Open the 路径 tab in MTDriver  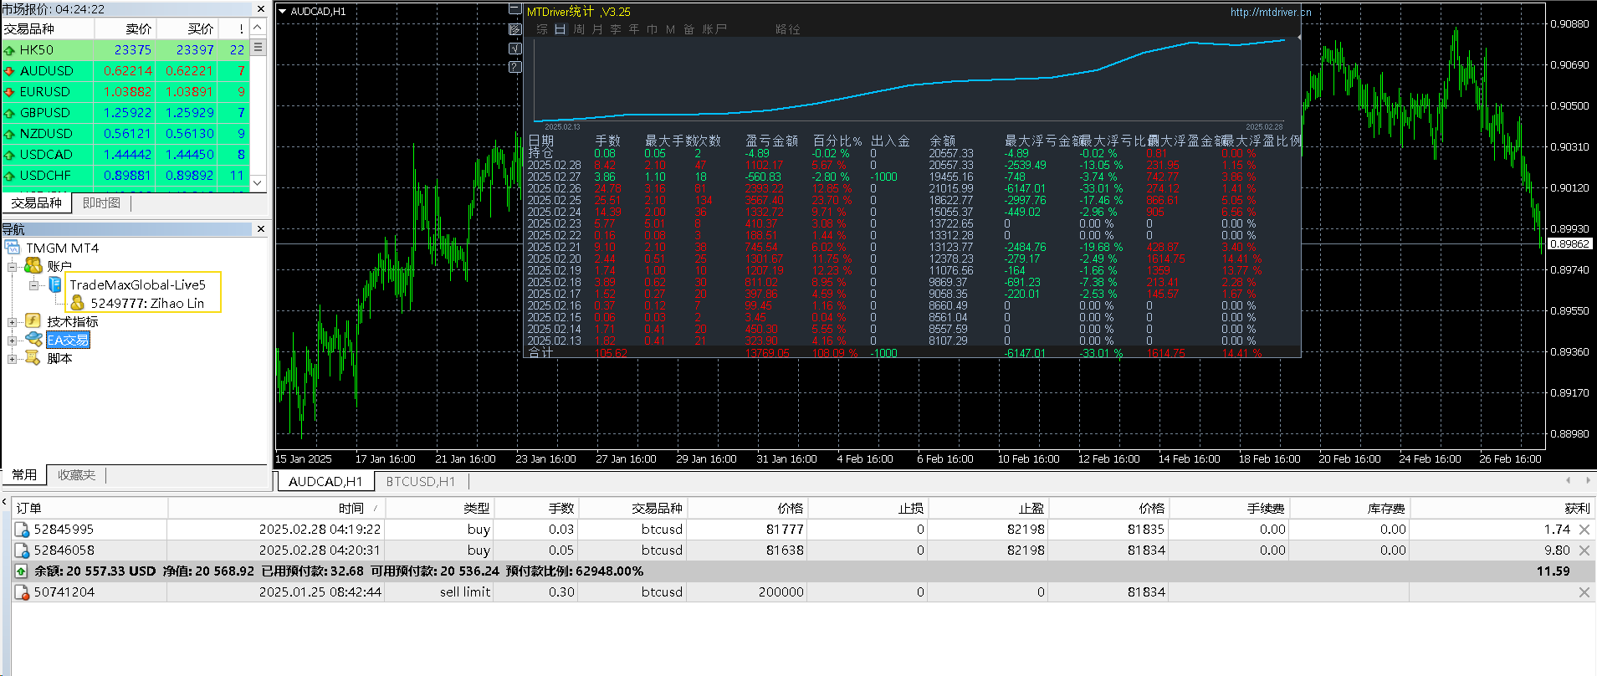coord(788,29)
